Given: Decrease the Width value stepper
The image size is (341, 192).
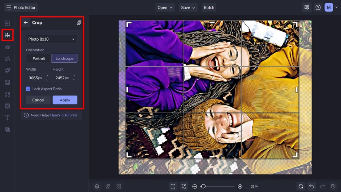Looking at the screenshot, I should pyautogui.click(x=47, y=80).
